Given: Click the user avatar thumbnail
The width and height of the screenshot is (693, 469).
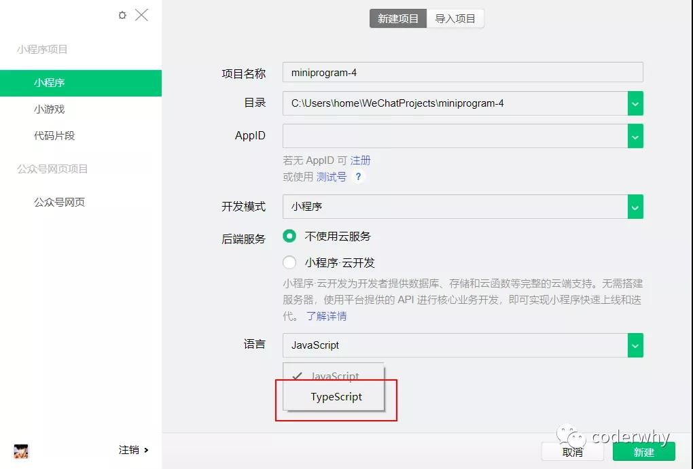Looking at the screenshot, I should [21, 451].
